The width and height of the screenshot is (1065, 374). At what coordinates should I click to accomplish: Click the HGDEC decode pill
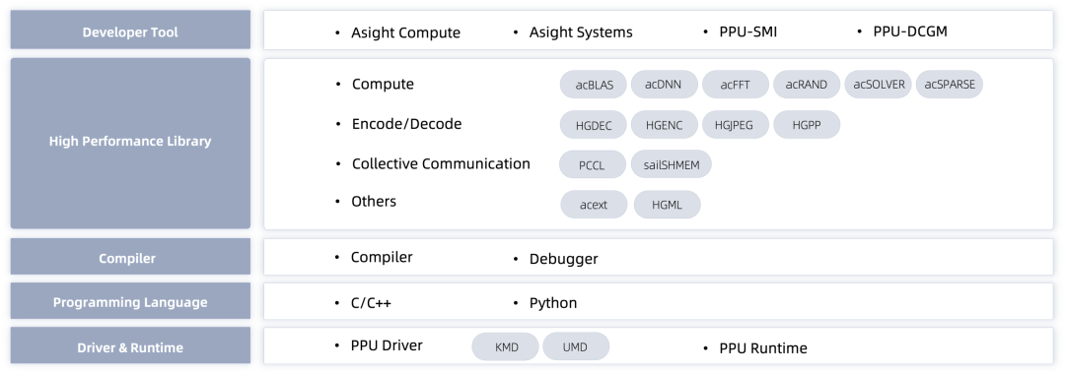tap(594, 125)
